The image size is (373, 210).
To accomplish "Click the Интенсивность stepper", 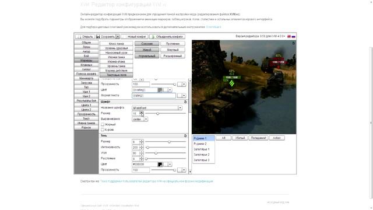I will [142, 148].
